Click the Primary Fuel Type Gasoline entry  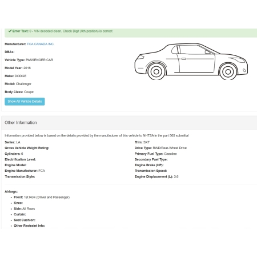[155, 154]
